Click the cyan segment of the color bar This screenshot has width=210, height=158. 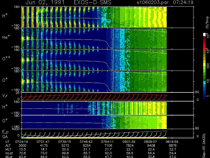pyautogui.click(x=204, y=83)
